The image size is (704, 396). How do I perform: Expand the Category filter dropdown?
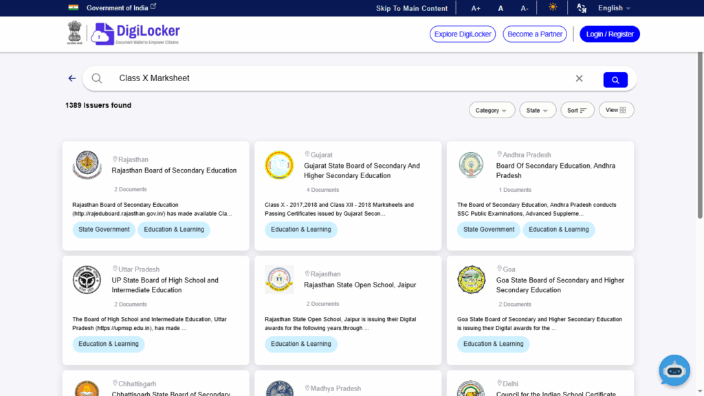(x=492, y=110)
